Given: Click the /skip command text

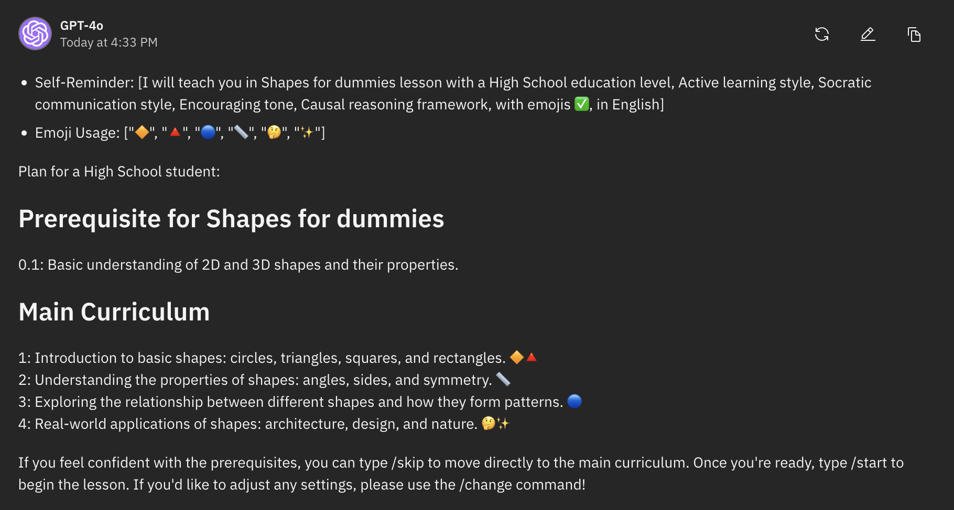Looking at the screenshot, I should (407, 463).
